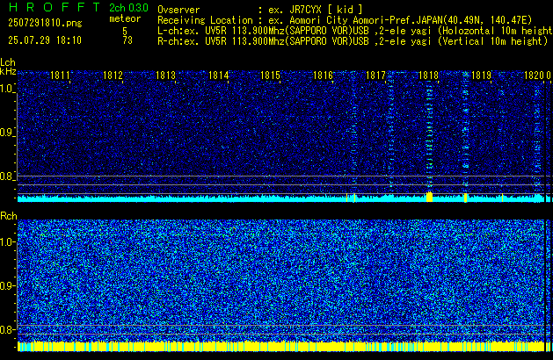Click the 1820 time marker
Image resolution: width=553 pixels, height=360 pixels.
(x=534, y=76)
